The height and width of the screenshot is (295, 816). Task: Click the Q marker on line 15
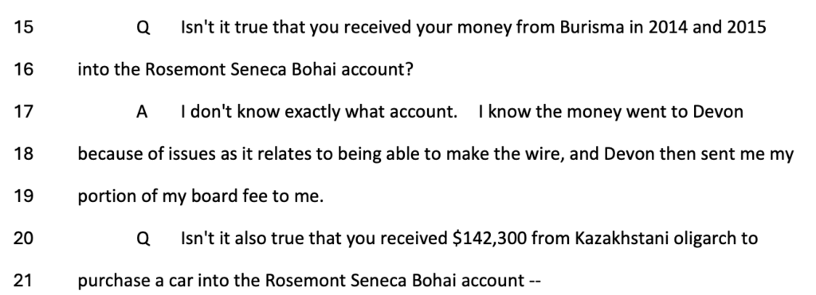(143, 28)
